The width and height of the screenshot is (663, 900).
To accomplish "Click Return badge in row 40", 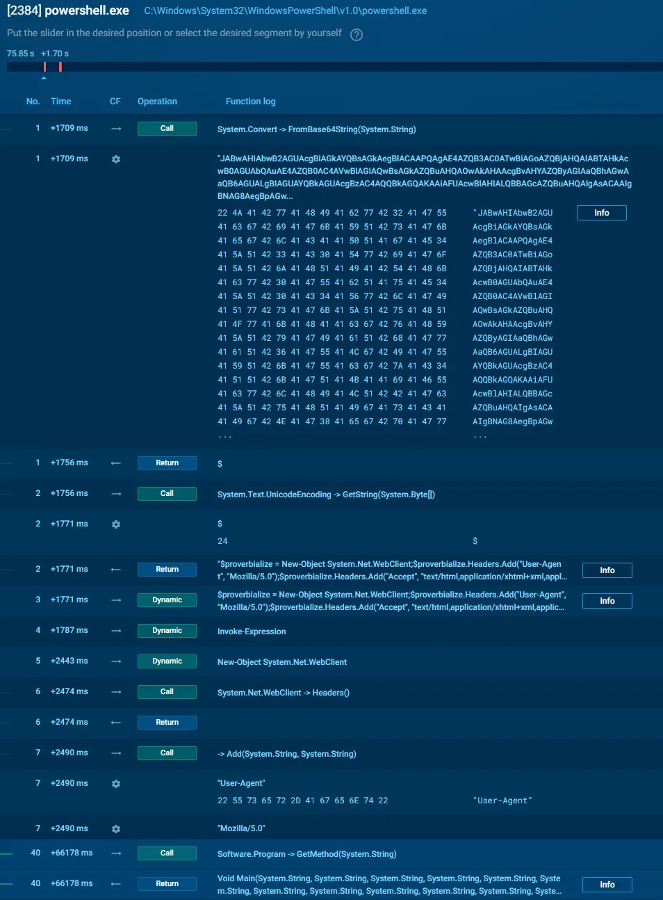I will (x=167, y=884).
